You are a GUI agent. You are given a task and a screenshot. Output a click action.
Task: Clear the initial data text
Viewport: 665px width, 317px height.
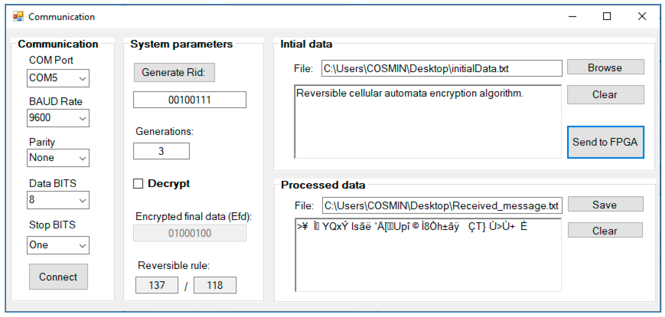click(605, 95)
